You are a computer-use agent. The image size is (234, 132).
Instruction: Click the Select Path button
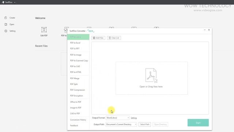145,124
